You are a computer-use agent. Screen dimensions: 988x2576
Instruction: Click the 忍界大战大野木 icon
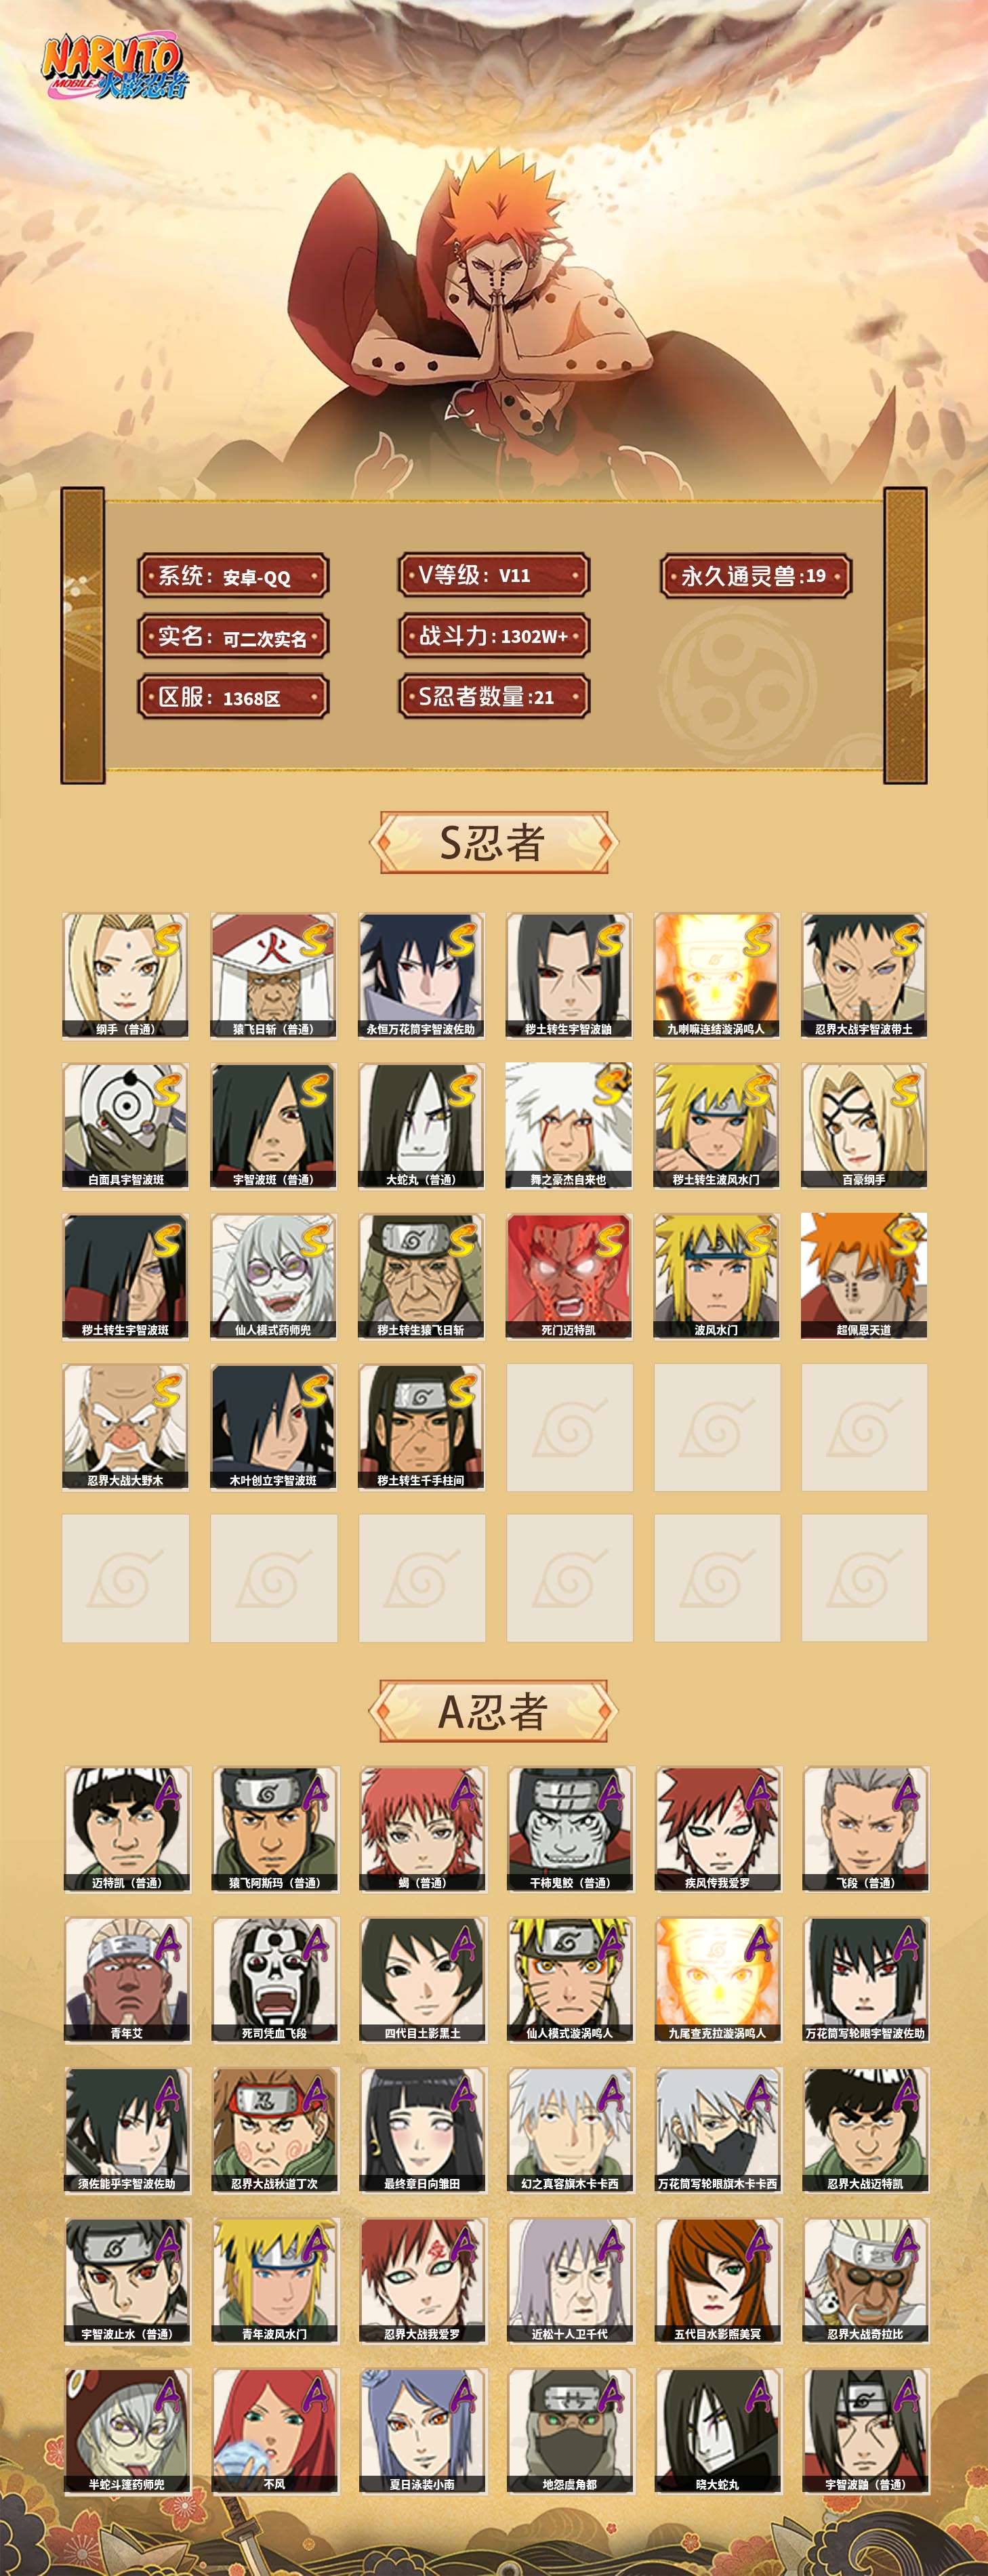pos(125,1427)
